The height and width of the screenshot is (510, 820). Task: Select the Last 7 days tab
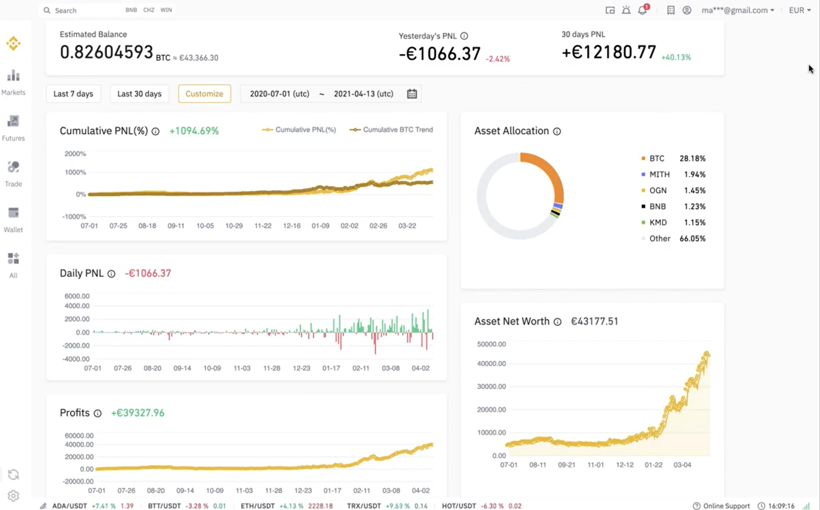73,93
